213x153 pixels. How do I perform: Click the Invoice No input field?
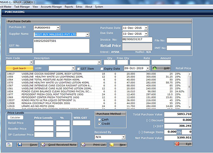tap(137, 39)
